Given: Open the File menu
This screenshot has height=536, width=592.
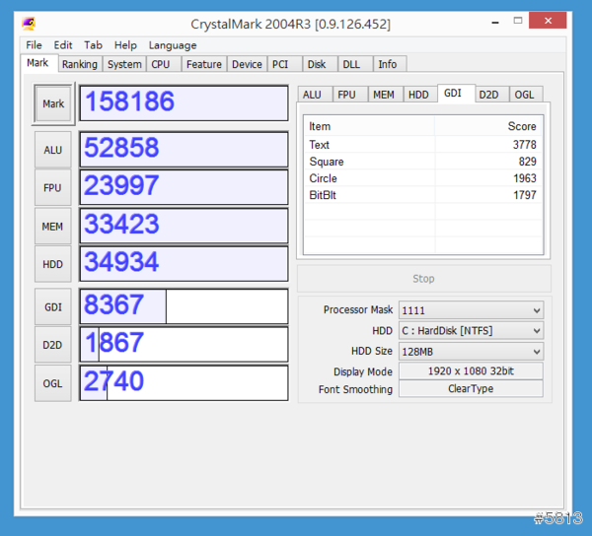Looking at the screenshot, I should [x=34, y=45].
